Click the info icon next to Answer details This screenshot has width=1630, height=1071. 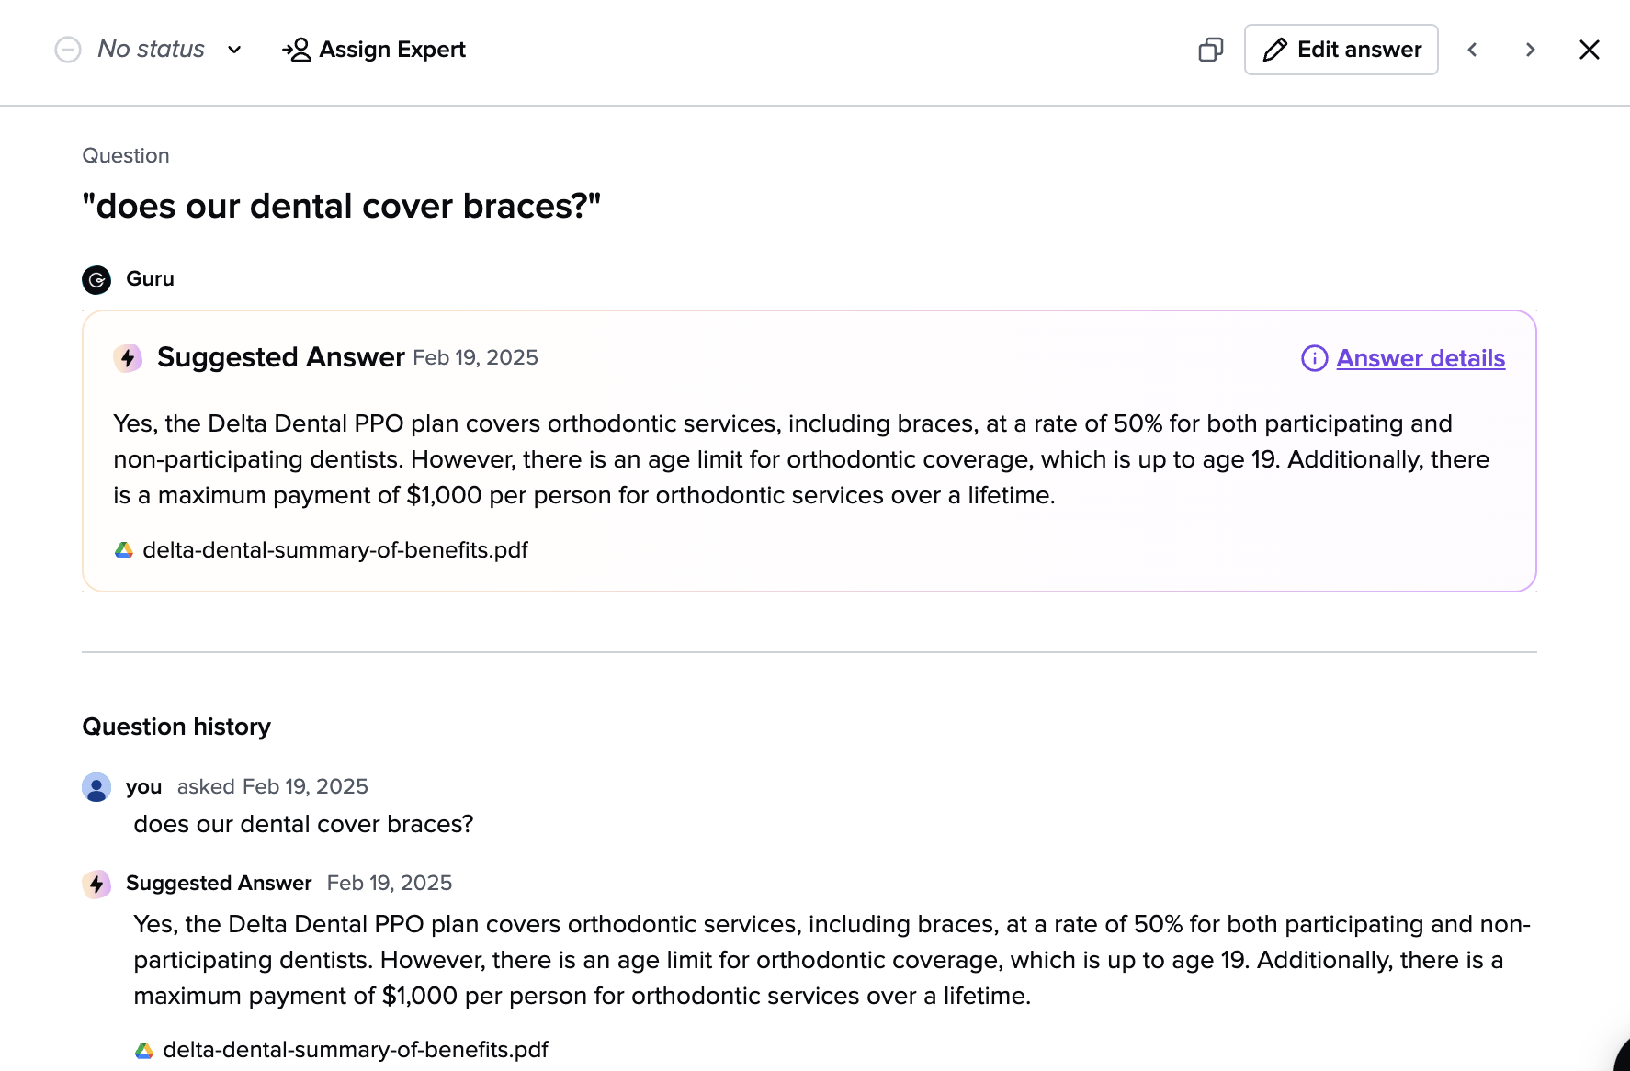point(1314,358)
